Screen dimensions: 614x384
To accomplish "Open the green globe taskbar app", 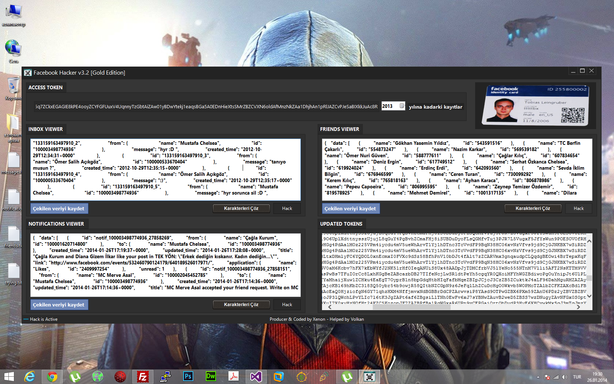I will click(98, 376).
